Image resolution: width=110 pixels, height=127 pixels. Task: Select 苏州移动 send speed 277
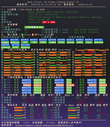pos(24,103)
